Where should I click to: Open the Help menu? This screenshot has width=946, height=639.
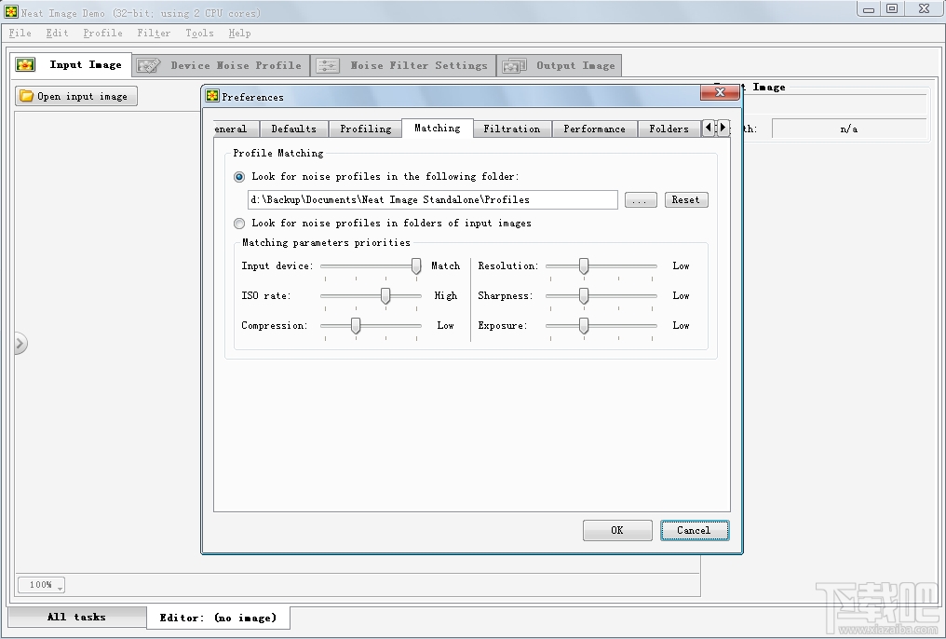pos(239,34)
